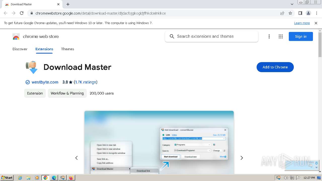Switch to Chrome in the taskbar
The height and width of the screenshot is (181, 322).
46,178
